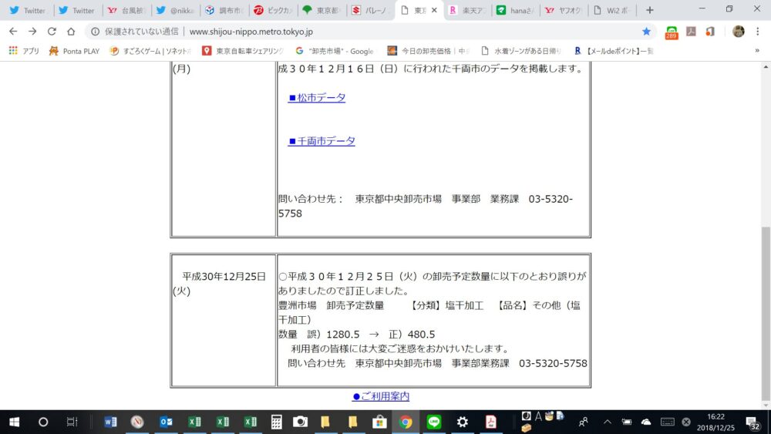Expand the bookmarks bar overflow chevron
771x434 pixels.
pyautogui.click(x=756, y=51)
